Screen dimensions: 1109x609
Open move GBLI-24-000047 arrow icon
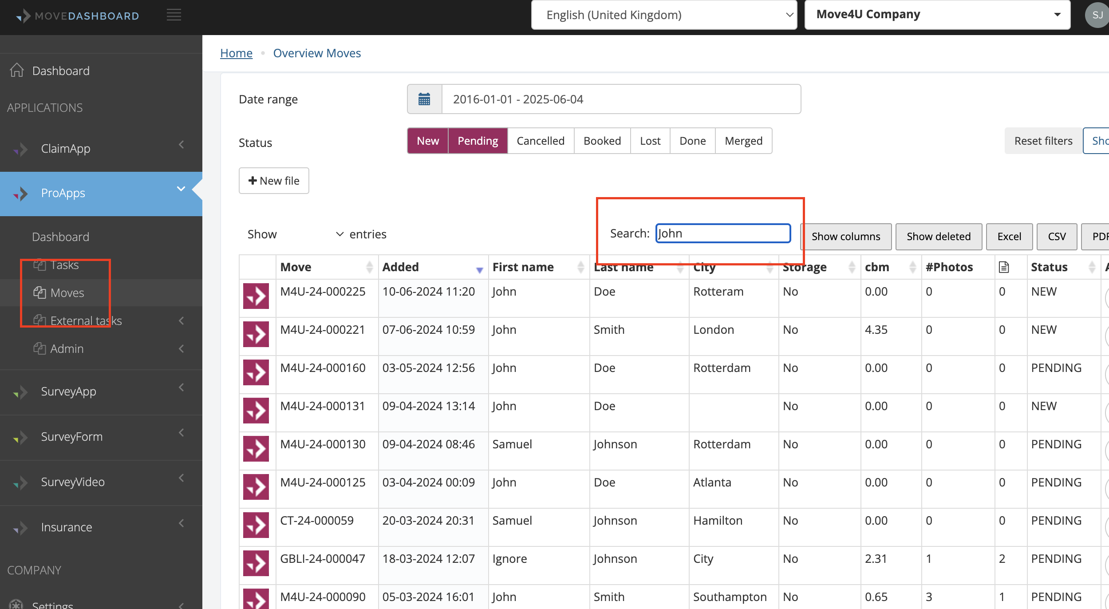tap(256, 563)
